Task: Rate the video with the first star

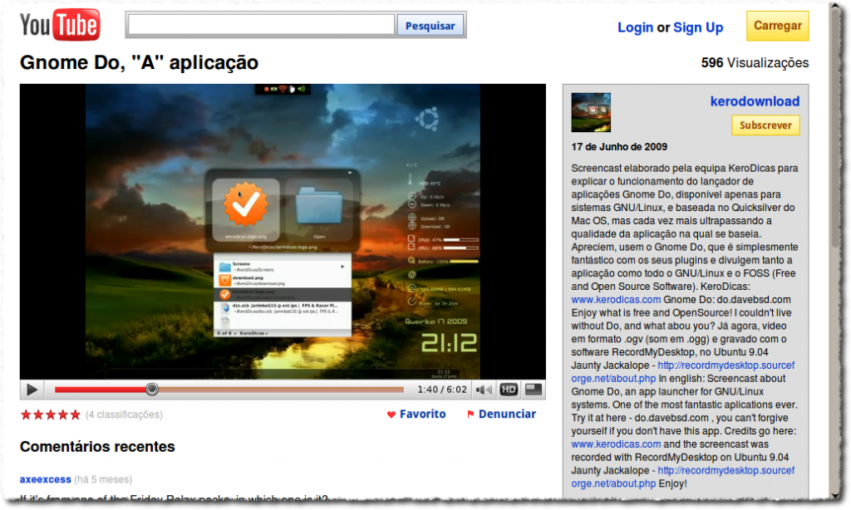Action: 26,415
